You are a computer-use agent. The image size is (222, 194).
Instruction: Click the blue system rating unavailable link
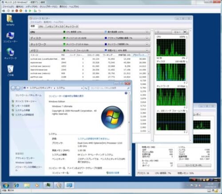[x=94, y=139]
